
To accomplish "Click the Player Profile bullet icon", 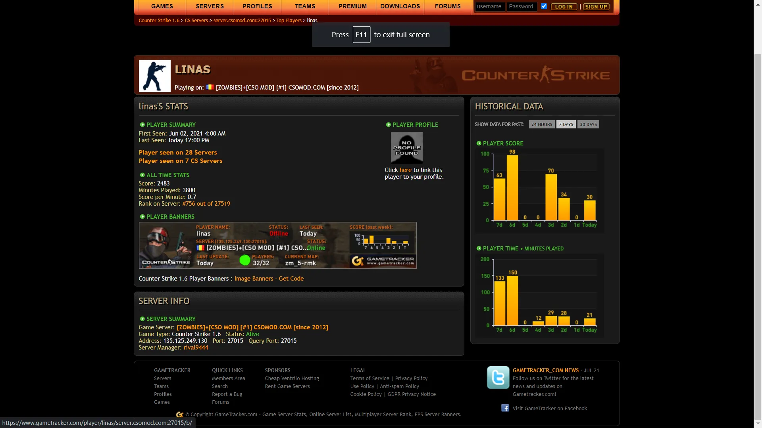I will (388, 124).
